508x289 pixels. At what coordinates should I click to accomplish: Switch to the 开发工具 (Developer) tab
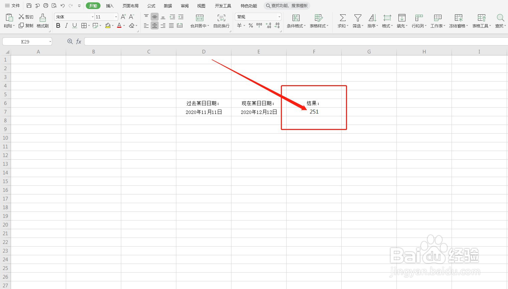coord(223,6)
